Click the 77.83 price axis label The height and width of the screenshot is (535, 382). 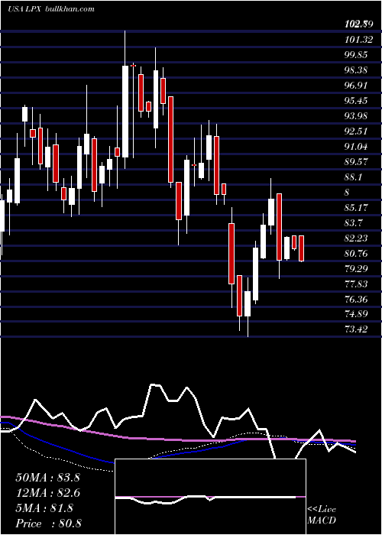pyautogui.click(x=356, y=284)
